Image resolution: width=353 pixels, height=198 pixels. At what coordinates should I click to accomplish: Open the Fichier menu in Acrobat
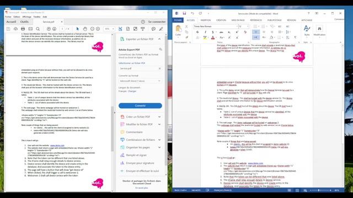(8, 17)
